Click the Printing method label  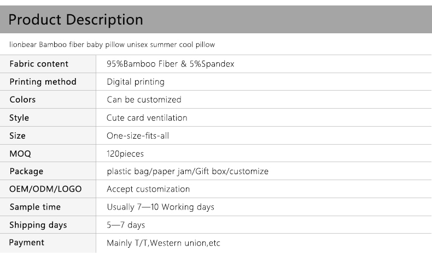[43, 82]
